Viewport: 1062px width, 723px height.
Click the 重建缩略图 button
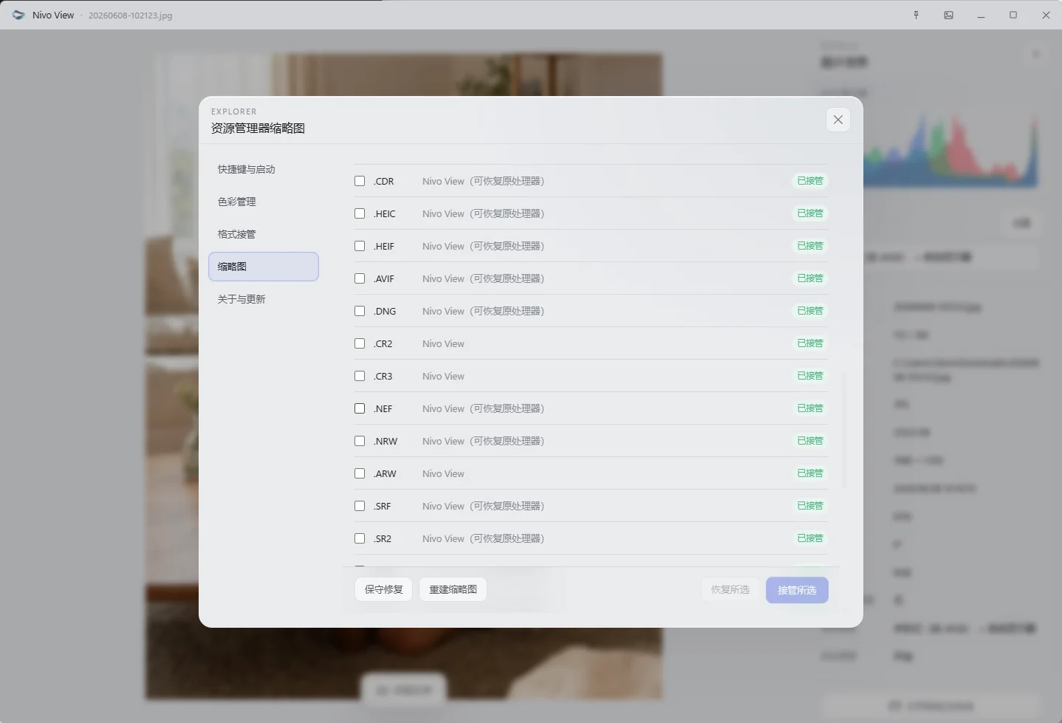coord(453,589)
